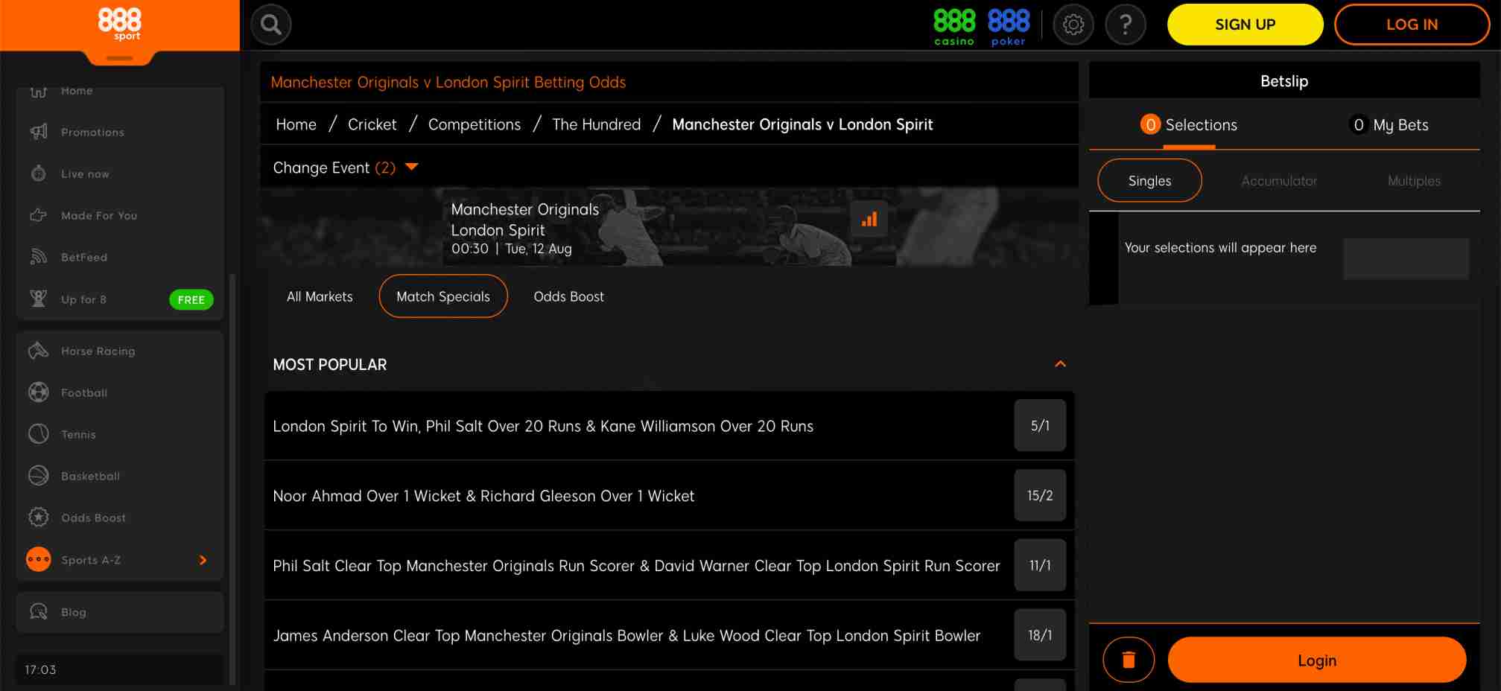Click the trash icon to clear betslip
This screenshot has width=1501, height=691.
point(1129,660)
